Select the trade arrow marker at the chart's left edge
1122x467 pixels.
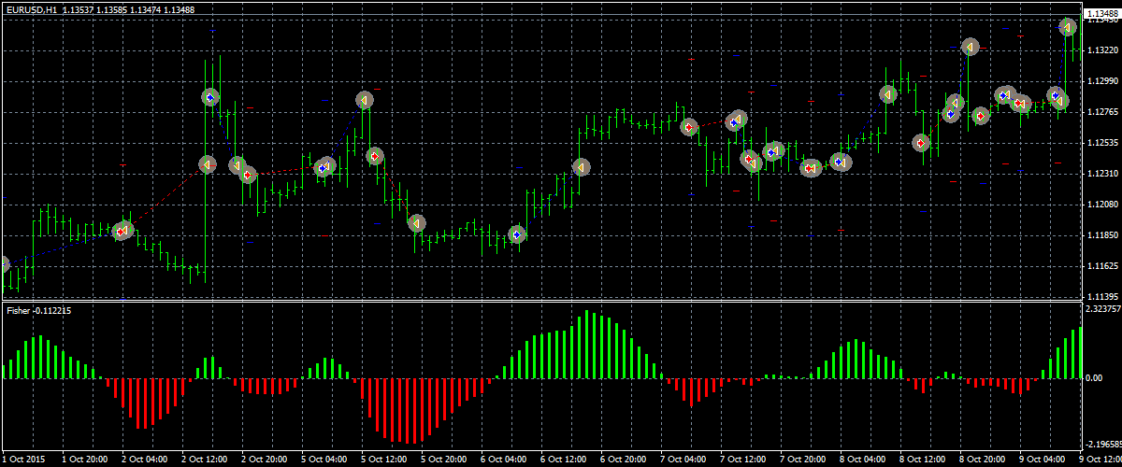(x=3, y=264)
